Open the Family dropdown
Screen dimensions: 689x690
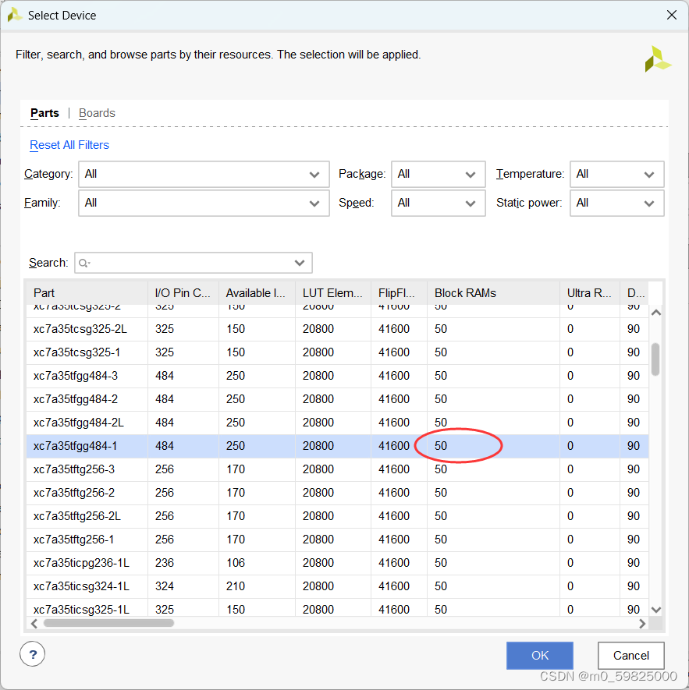pos(204,203)
